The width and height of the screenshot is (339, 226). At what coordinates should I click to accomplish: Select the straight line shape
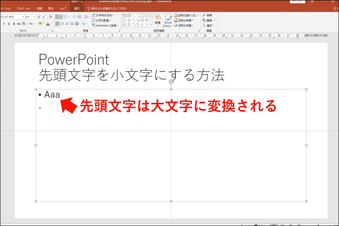pyautogui.click(x=133, y=16)
